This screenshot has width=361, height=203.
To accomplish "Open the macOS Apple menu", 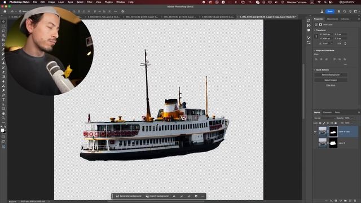I will click(x=5, y=2).
